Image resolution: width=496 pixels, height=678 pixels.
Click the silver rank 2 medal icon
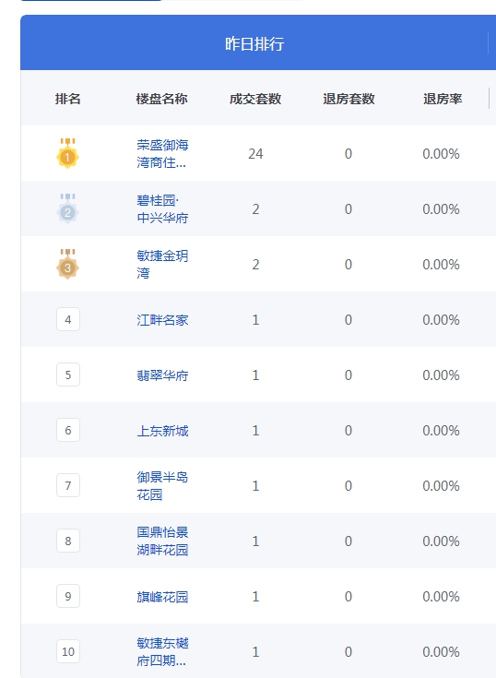pyautogui.click(x=68, y=208)
